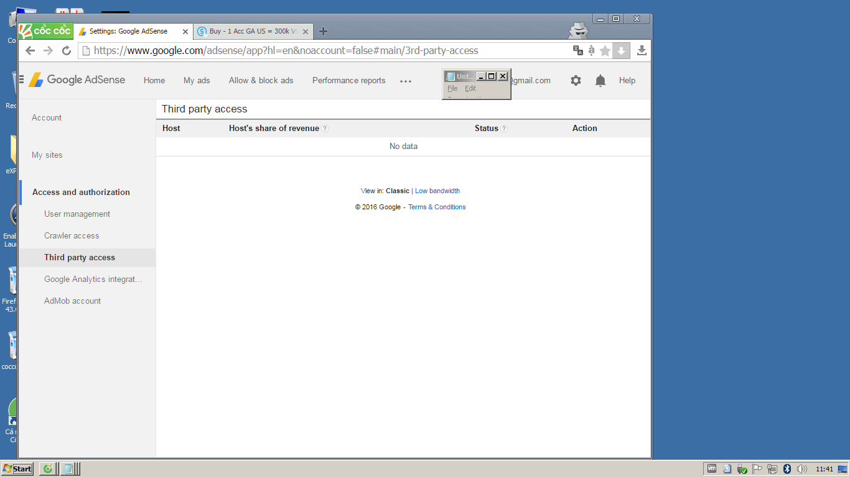The width and height of the screenshot is (850, 477).
Task: Open AdSense settings gear icon
Action: 576,80
